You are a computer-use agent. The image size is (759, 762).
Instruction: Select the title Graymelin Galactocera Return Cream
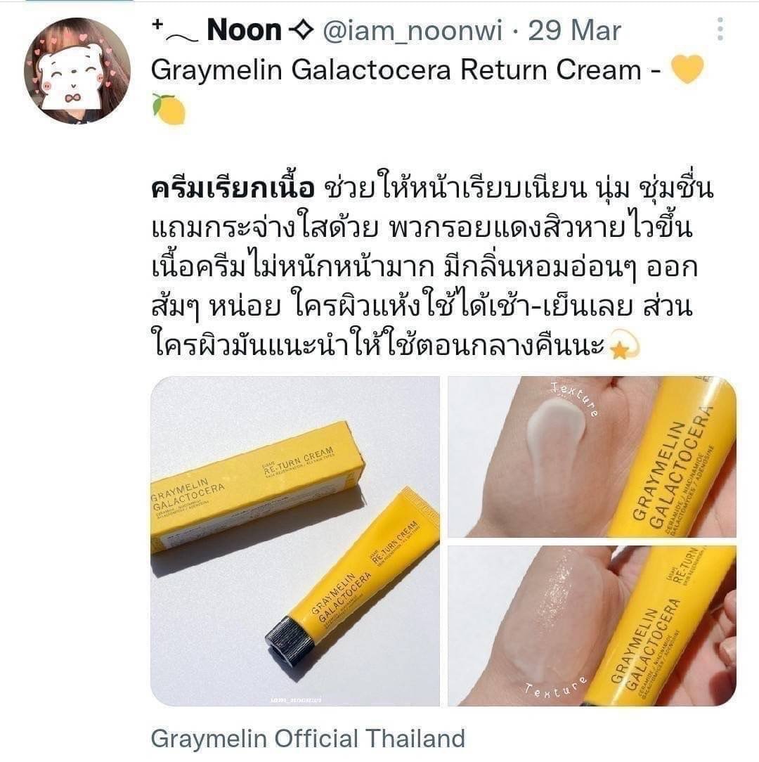pyautogui.click(x=396, y=70)
